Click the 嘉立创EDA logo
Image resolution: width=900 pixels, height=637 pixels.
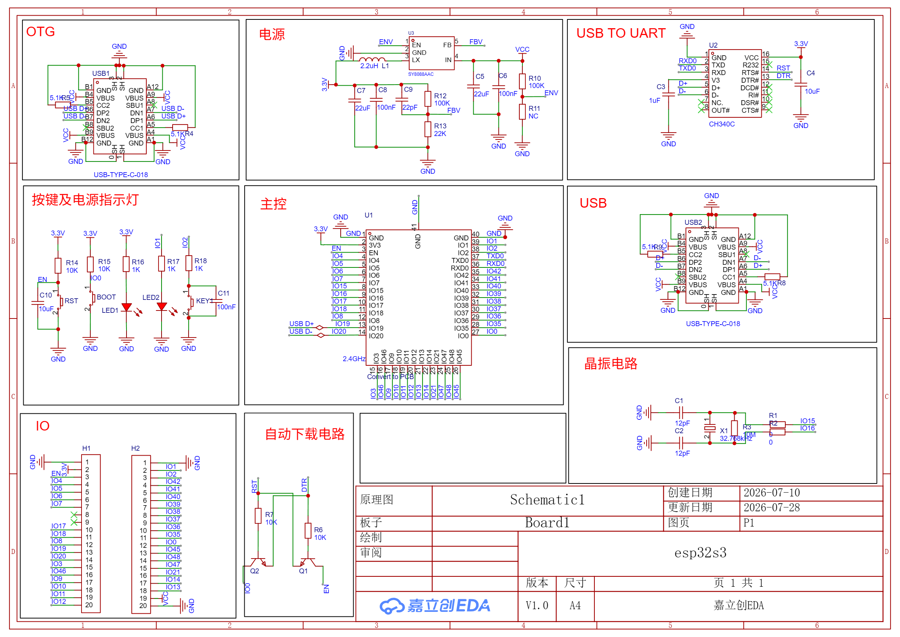click(x=435, y=606)
